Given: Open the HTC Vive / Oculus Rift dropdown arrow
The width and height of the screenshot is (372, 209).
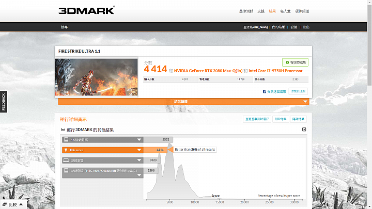Looking at the screenshot, I should pos(139,175).
